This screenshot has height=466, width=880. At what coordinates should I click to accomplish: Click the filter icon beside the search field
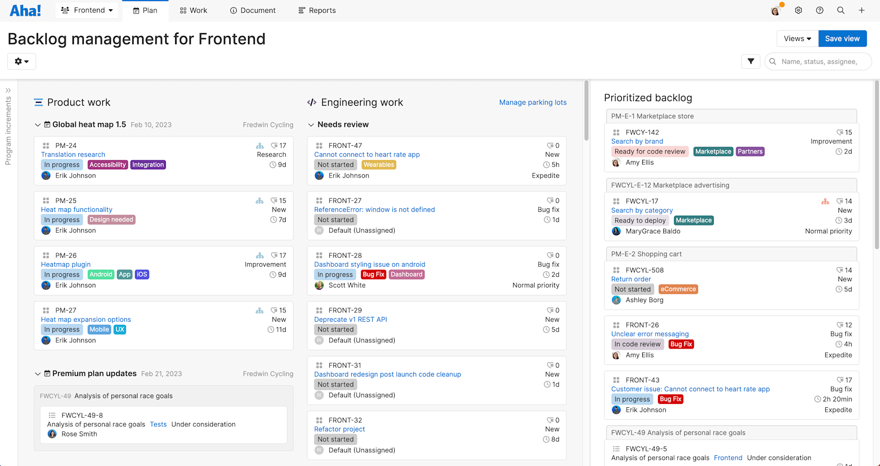pyautogui.click(x=750, y=61)
